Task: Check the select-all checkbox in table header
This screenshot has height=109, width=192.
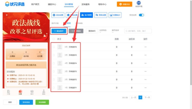Action: tap(54, 39)
